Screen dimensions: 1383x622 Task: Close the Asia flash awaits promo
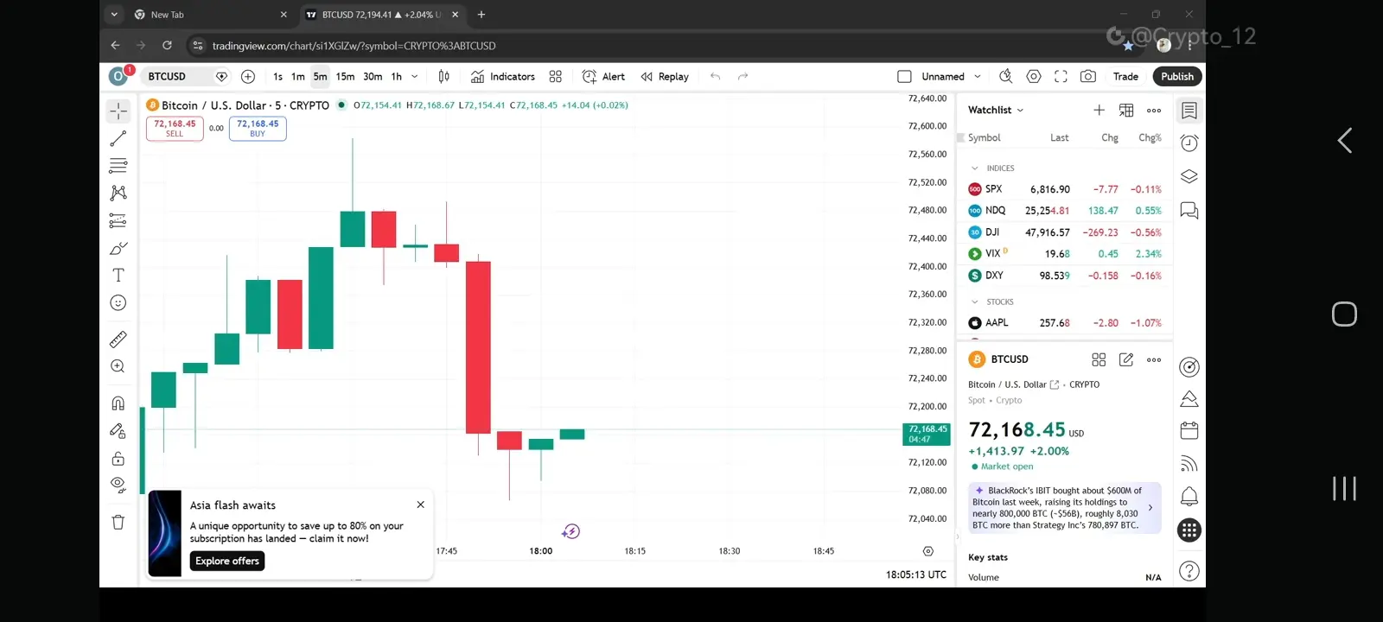click(420, 505)
